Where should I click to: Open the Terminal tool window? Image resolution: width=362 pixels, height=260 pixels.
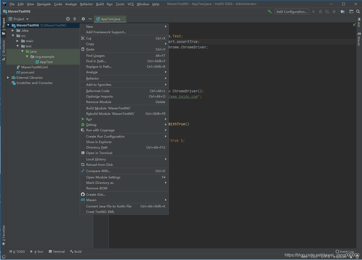(57, 252)
